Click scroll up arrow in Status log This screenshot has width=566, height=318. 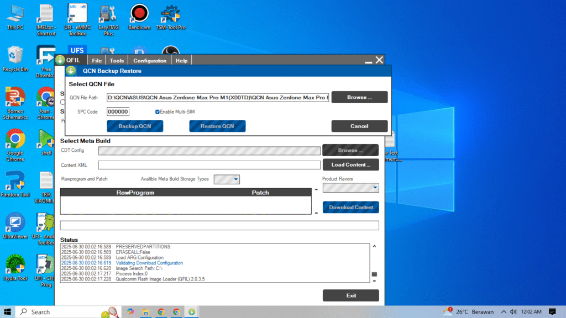(x=374, y=246)
